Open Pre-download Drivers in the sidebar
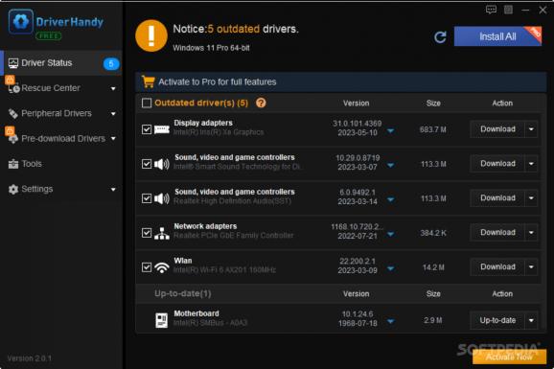The height and width of the screenshot is (369, 554). pos(61,139)
